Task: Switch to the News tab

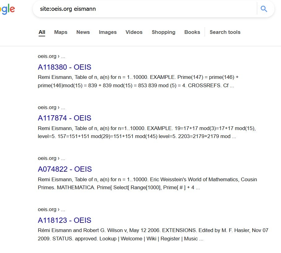Action: 83,32
